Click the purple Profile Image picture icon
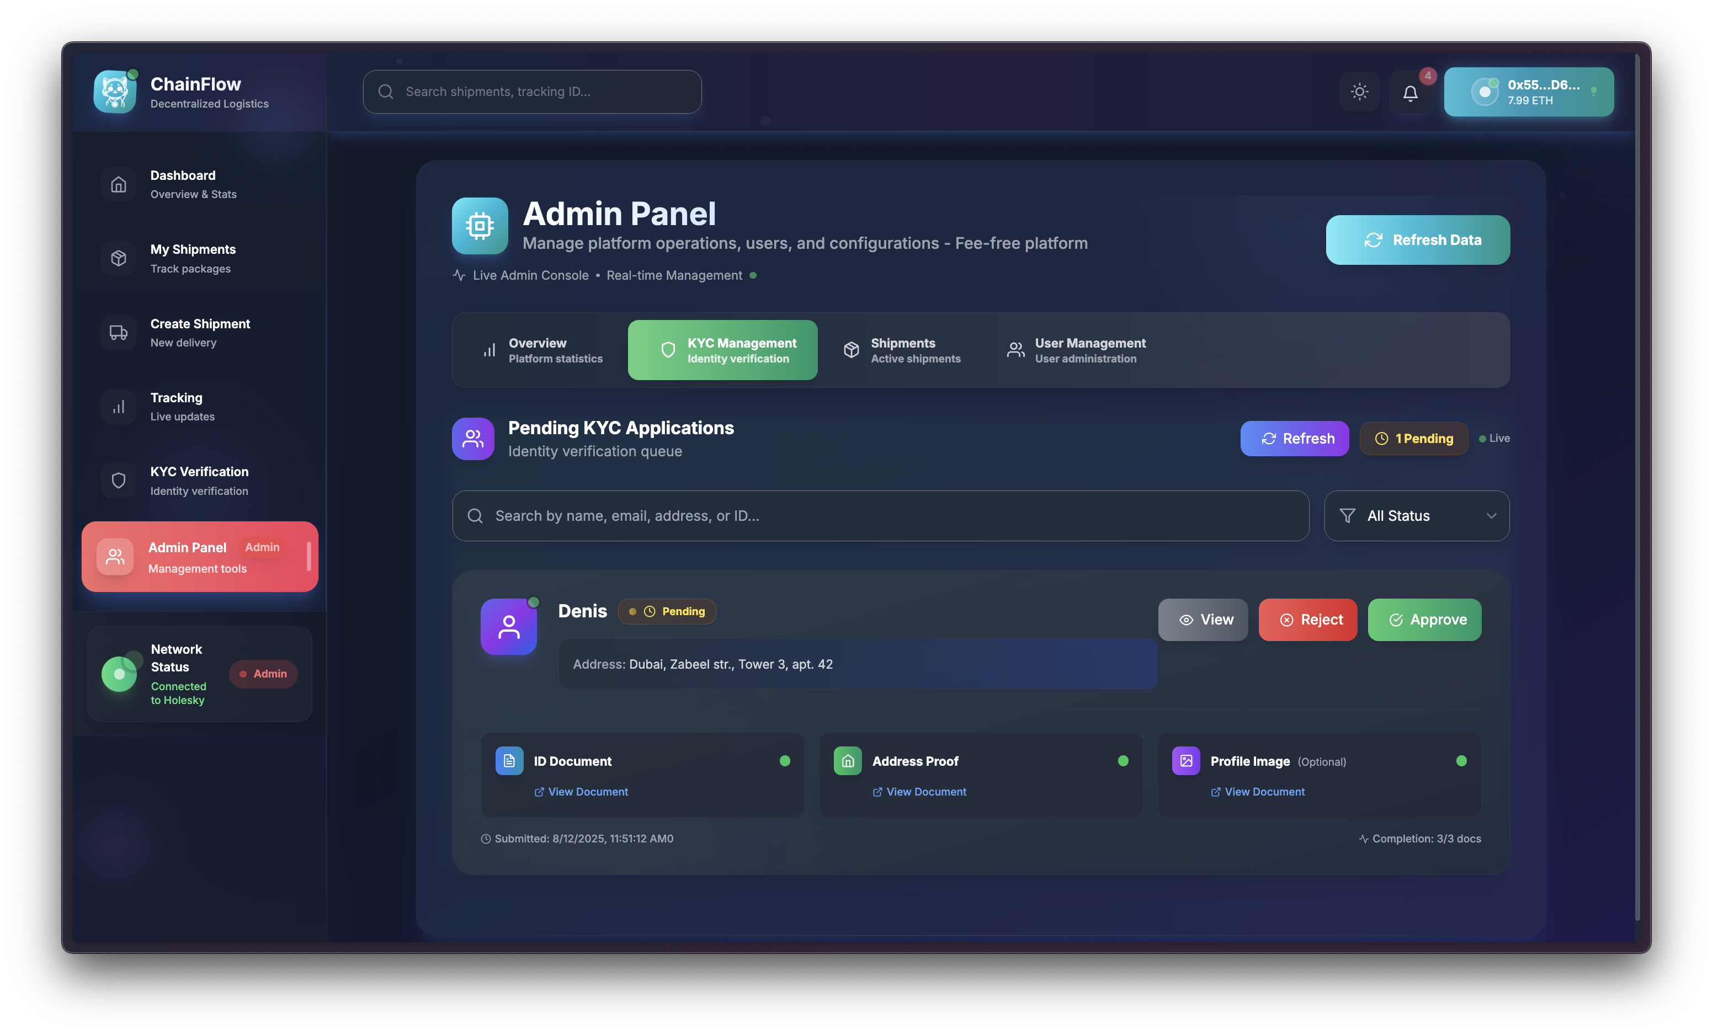 click(1185, 760)
